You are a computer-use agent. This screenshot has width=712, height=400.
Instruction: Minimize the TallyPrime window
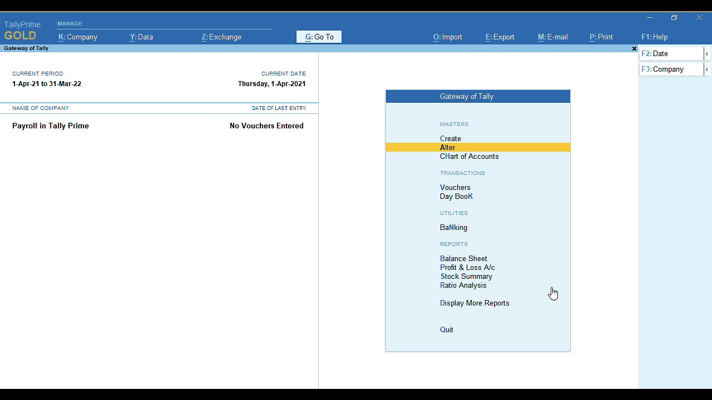(650, 18)
